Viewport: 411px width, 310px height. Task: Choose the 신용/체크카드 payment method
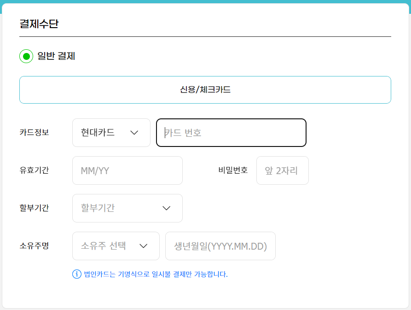[x=205, y=90]
